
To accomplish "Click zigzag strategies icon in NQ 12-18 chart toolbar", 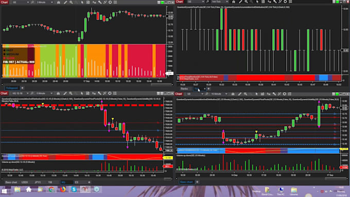I will coord(104,93).
